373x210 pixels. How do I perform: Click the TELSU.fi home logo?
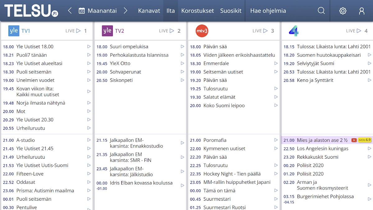click(x=31, y=11)
